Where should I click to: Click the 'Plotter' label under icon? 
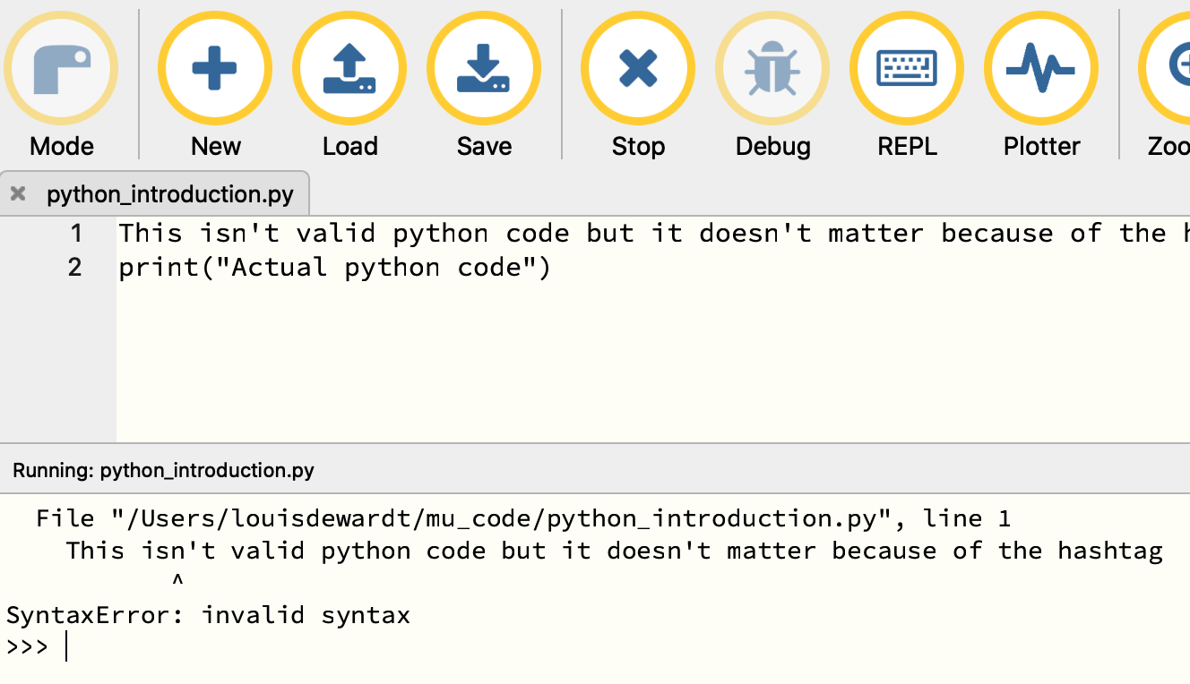point(1041,146)
